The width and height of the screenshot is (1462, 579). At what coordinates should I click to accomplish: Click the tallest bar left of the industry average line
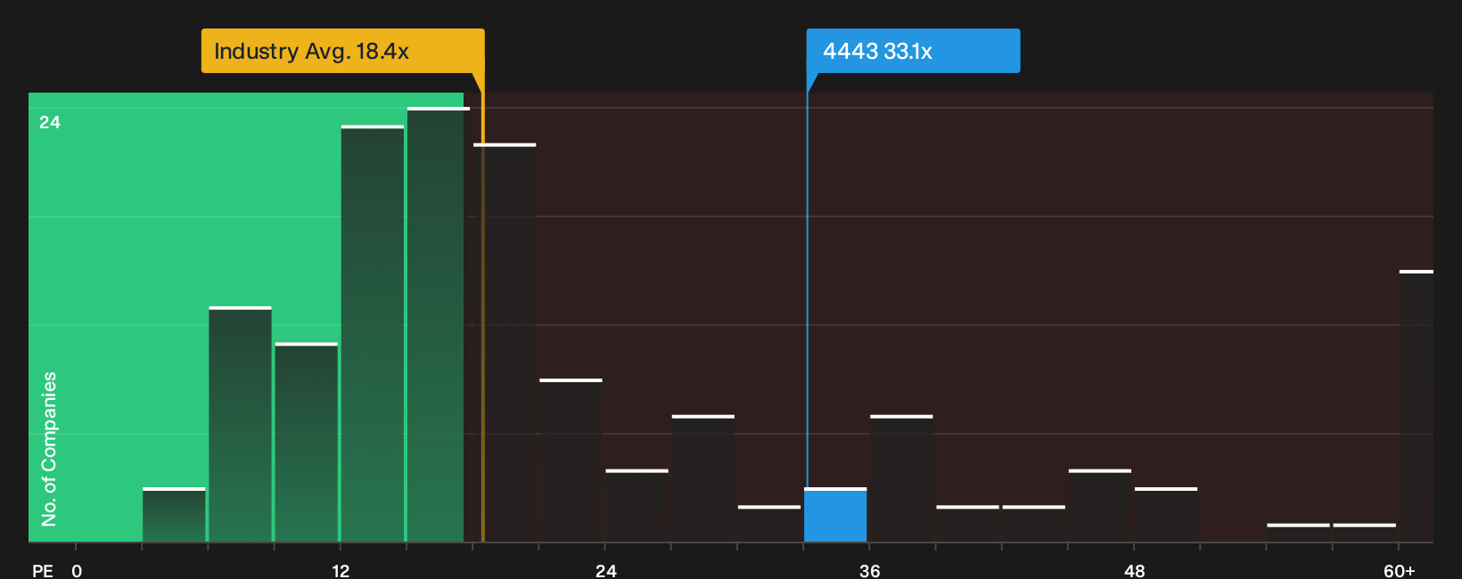coord(438,324)
